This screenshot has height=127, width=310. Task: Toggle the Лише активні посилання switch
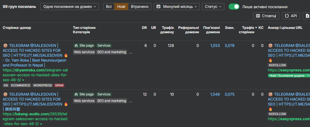tap(234, 7)
